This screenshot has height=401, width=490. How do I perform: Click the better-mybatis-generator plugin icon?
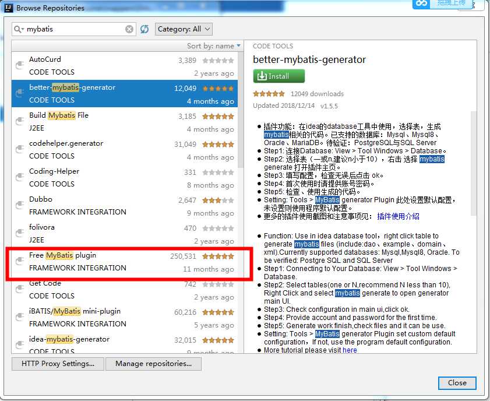20,93
